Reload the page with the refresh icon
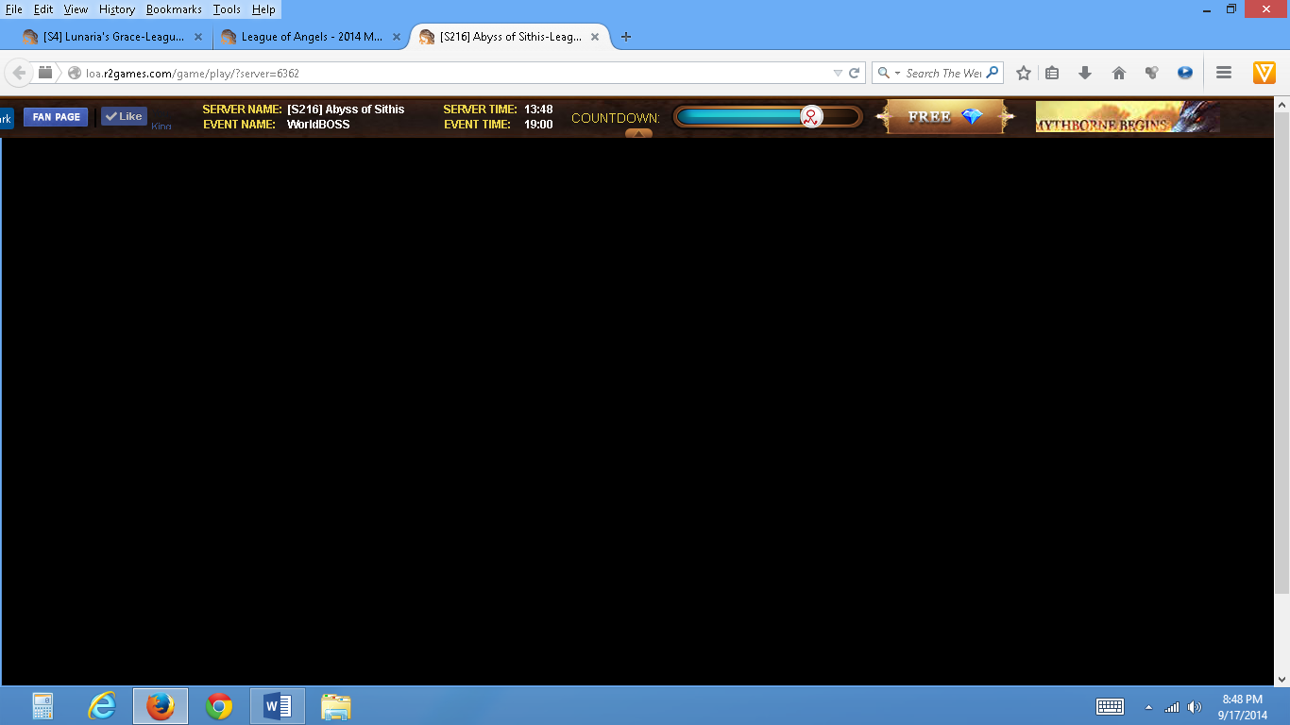 click(x=855, y=73)
